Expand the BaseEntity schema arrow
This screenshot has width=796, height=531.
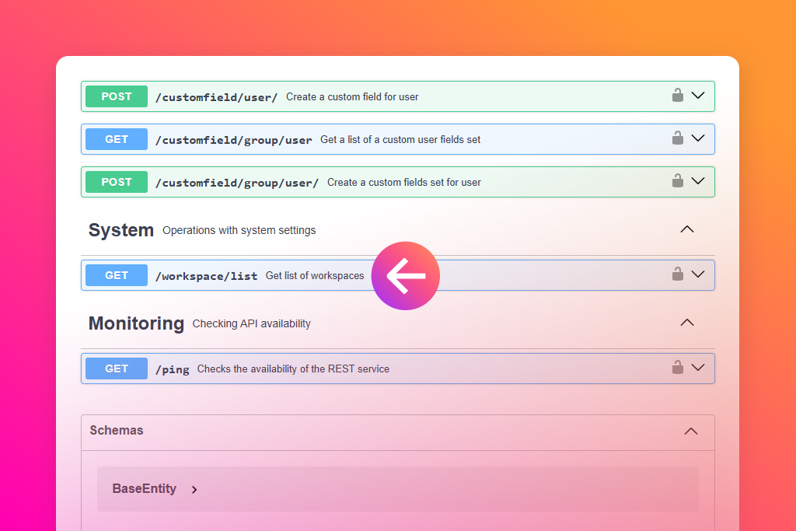(x=194, y=490)
